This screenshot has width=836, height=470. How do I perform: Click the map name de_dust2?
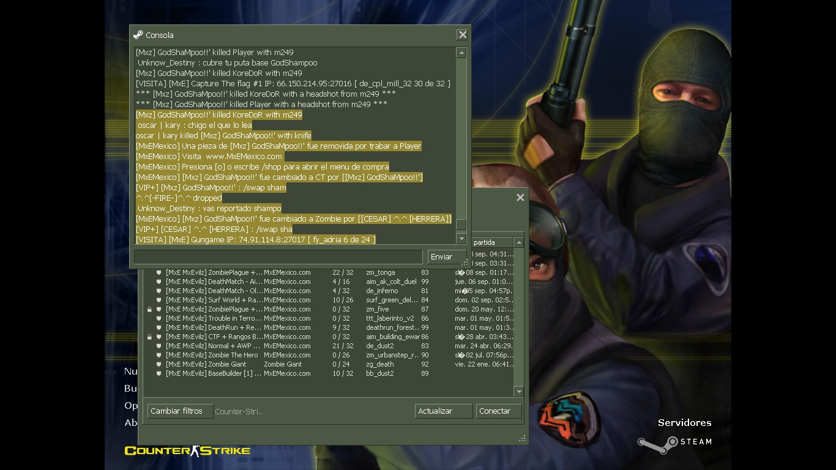point(380,346)
